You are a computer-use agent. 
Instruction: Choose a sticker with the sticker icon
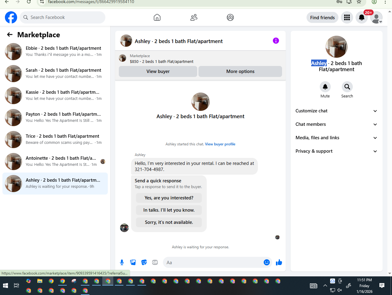(x=144, y=262)
